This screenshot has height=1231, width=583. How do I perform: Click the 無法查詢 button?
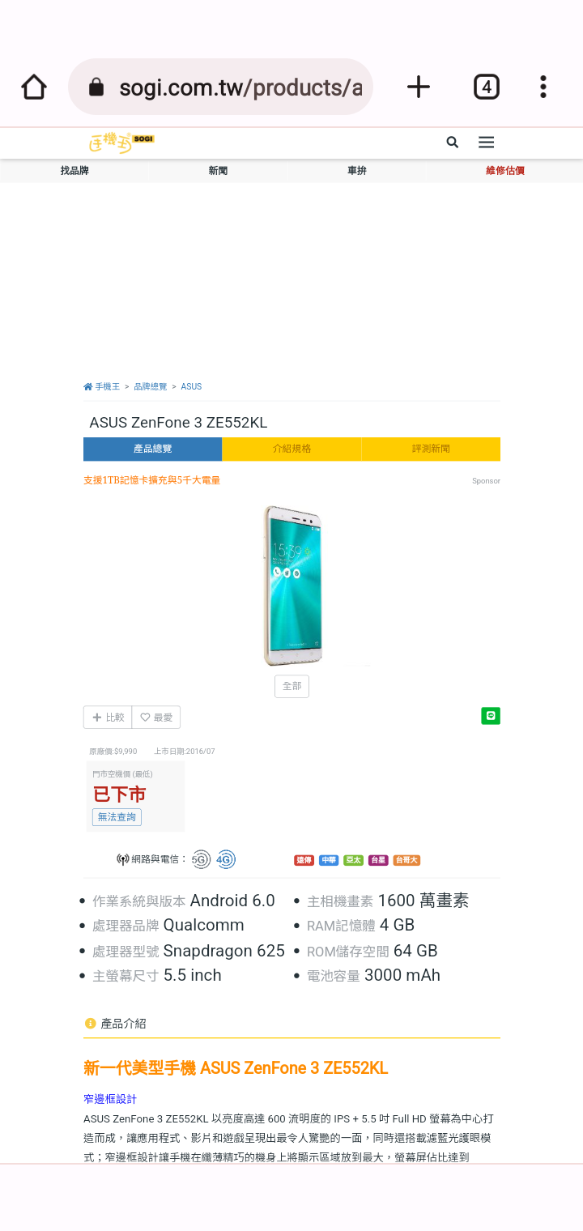[x=117, y=817]
